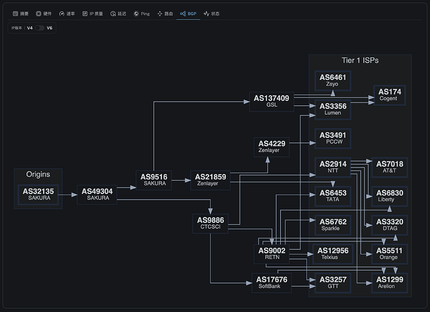Select the AS9002 RETN node

coord(271,254)
